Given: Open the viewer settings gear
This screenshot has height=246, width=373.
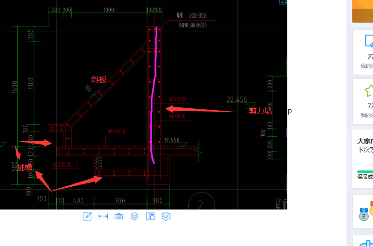Looking at the screenshot, I should point(166,216).
